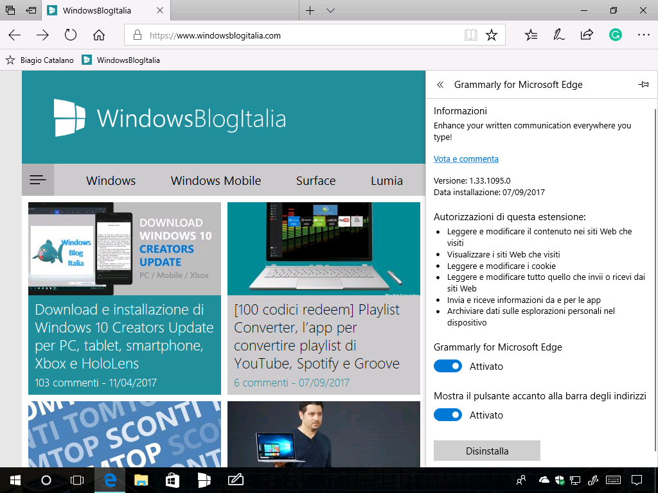Open the Surface menu item
The height and width of the screenshot is (493, 658).
(316, 180)
